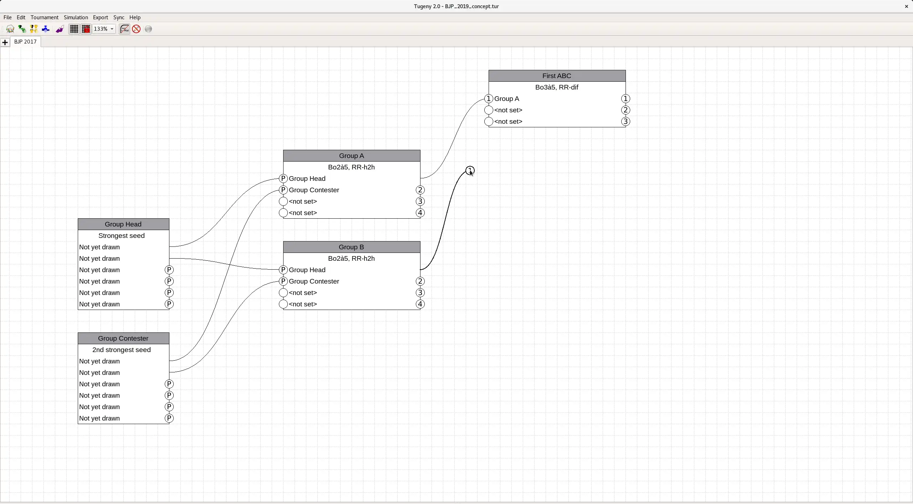Open the Simulation menu
The image size is (913, 504).
coord(76,17)
